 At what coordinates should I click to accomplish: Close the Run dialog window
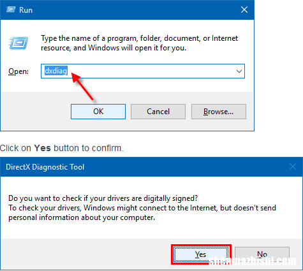tap(244, 10)
